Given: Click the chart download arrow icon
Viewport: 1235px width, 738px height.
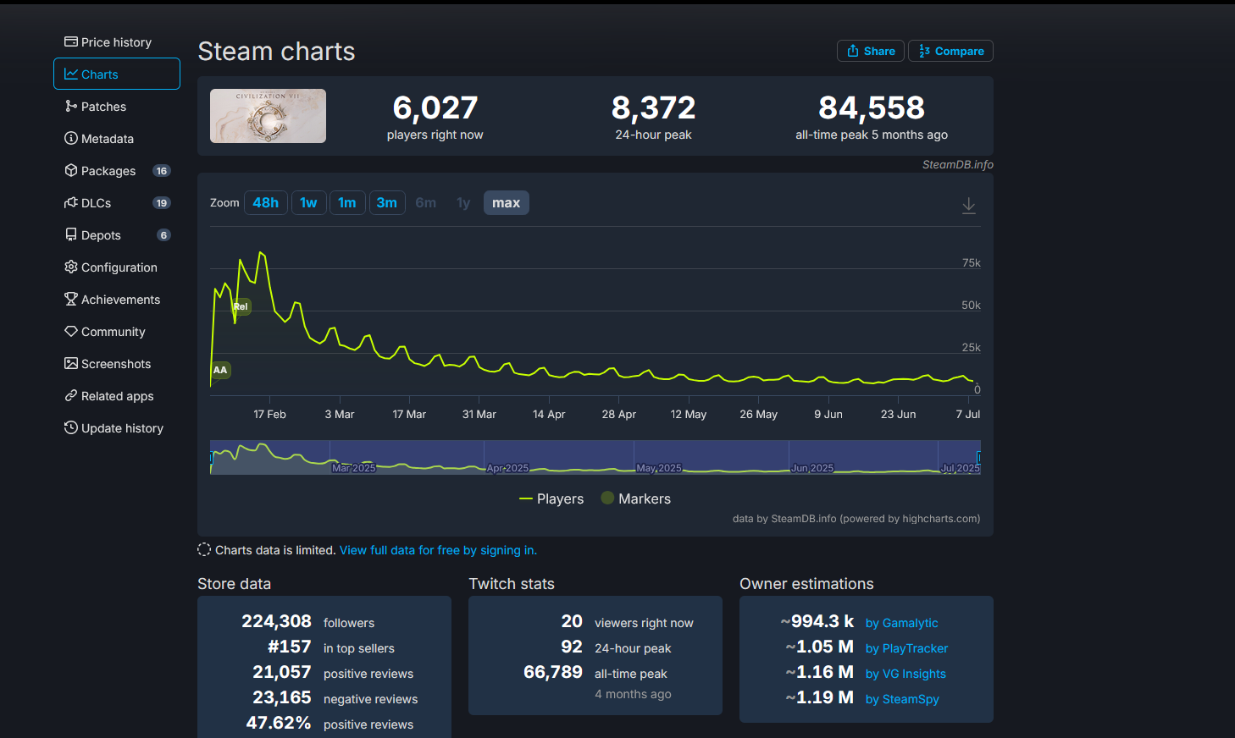Looking at the screenshot, I should [x=969, y=206].
